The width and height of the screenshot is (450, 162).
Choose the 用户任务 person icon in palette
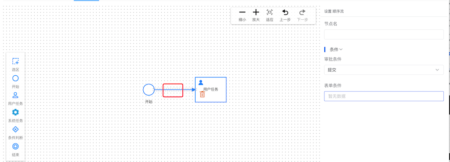pos(15,95)
